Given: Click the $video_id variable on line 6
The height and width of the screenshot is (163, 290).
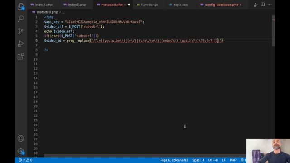Looking at the screenshot, I should (x=53, y=41).
